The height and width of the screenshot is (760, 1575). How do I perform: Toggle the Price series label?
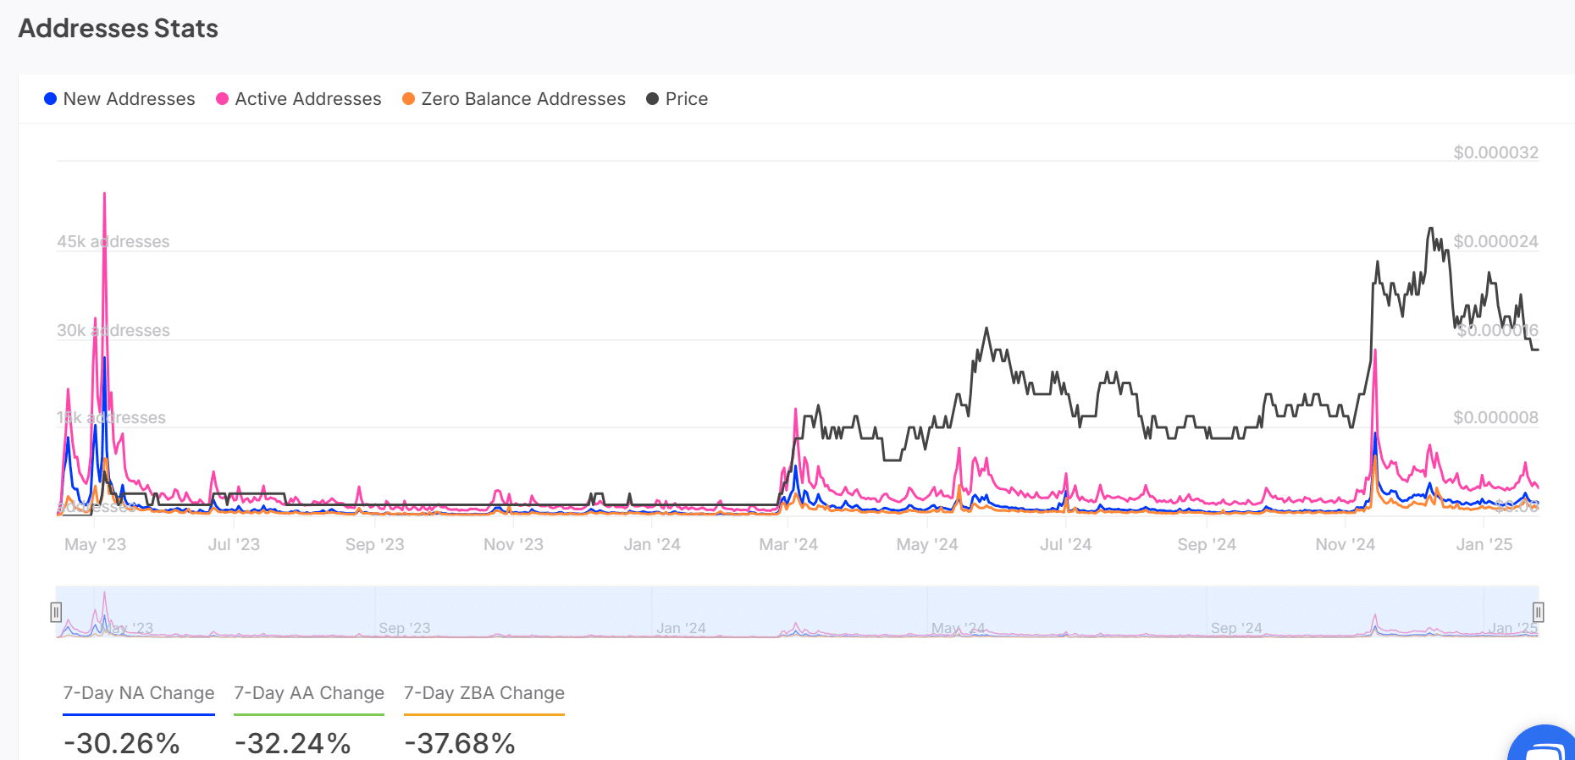pyautogui.click(x=686, y=99)
